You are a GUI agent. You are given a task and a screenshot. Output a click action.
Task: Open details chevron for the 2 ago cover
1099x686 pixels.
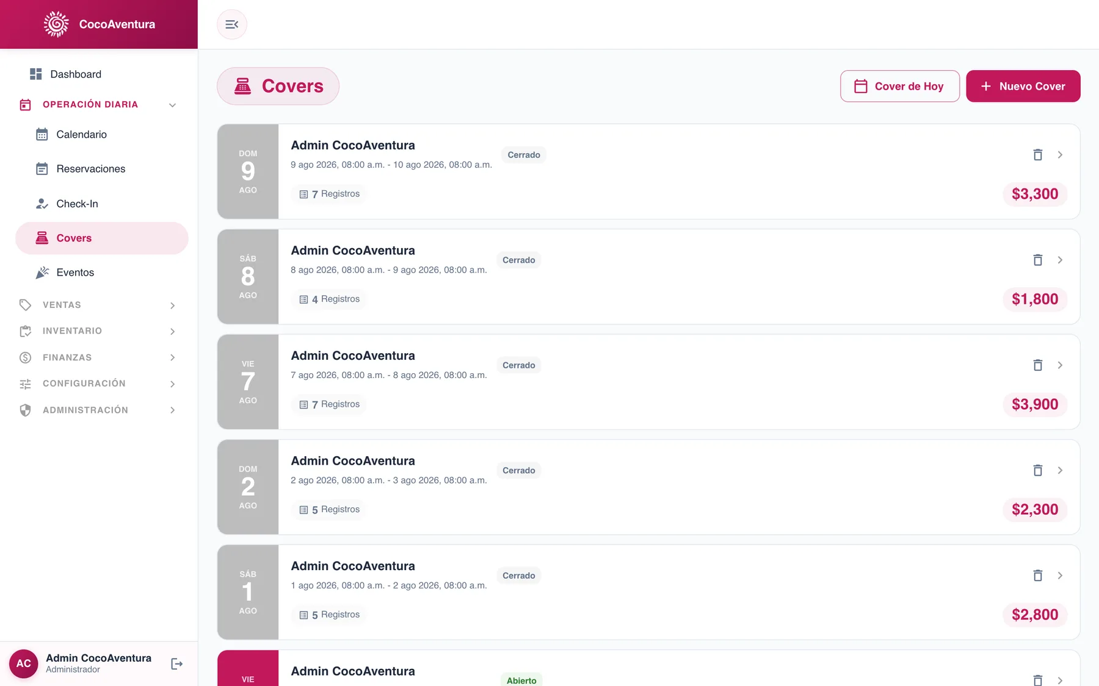point(1060,470)
